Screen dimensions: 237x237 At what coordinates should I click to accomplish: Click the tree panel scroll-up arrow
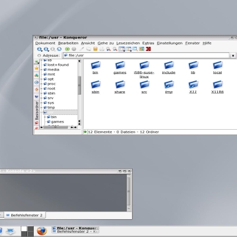79,61
